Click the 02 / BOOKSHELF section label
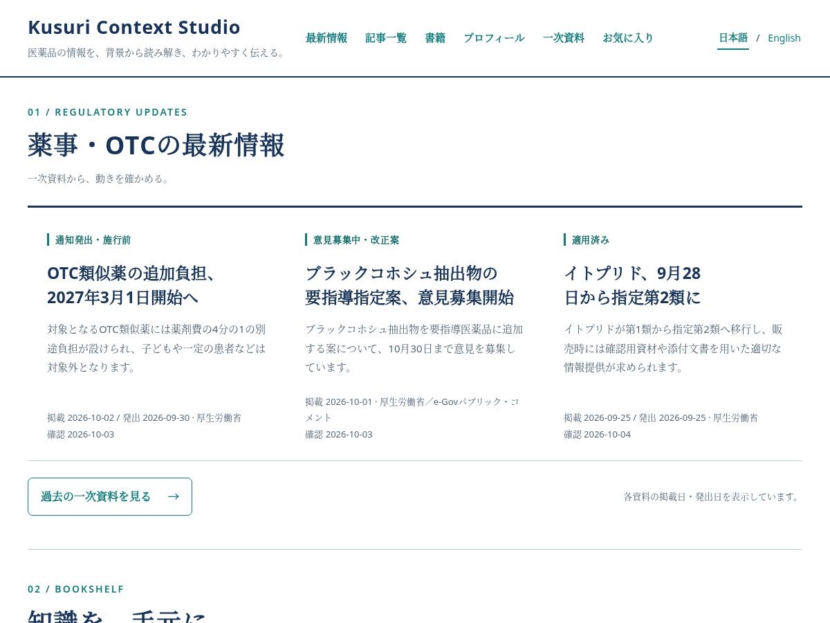The height and width of the screenshot is (623, 830). [x=76, y=589]
